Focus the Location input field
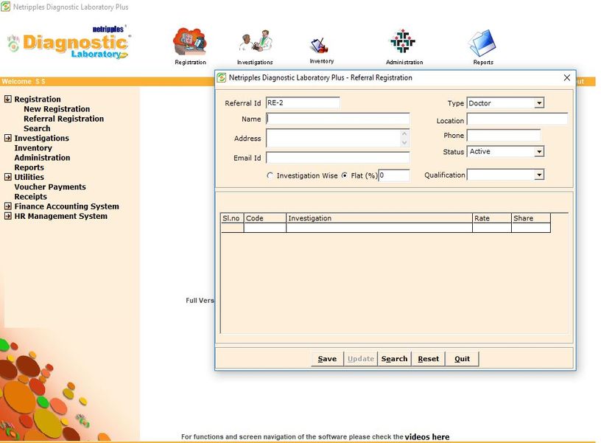 517,119
